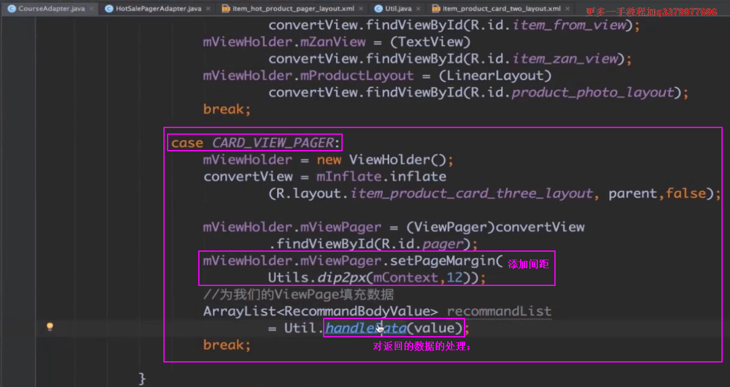Click the parent argument in inflate
This screenshot has width=730, height=387.
coord(633,193)
